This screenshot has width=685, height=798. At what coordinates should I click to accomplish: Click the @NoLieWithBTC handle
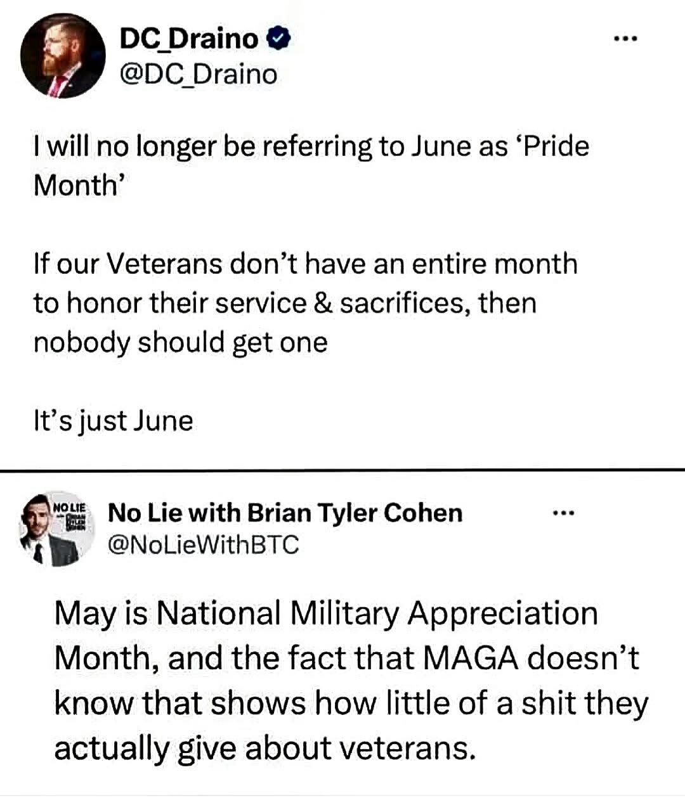[x=204, y=544]
